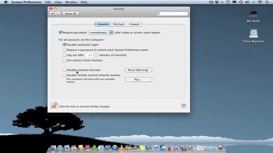Click the Show All button
The height and width of the screenshot is (153, 273).
pos(71,14)
